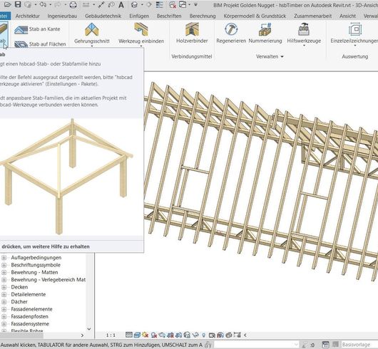This screenshot has height=349, width=378.
Task: Collapse the view control bar chevron
Action: point(245,335)
